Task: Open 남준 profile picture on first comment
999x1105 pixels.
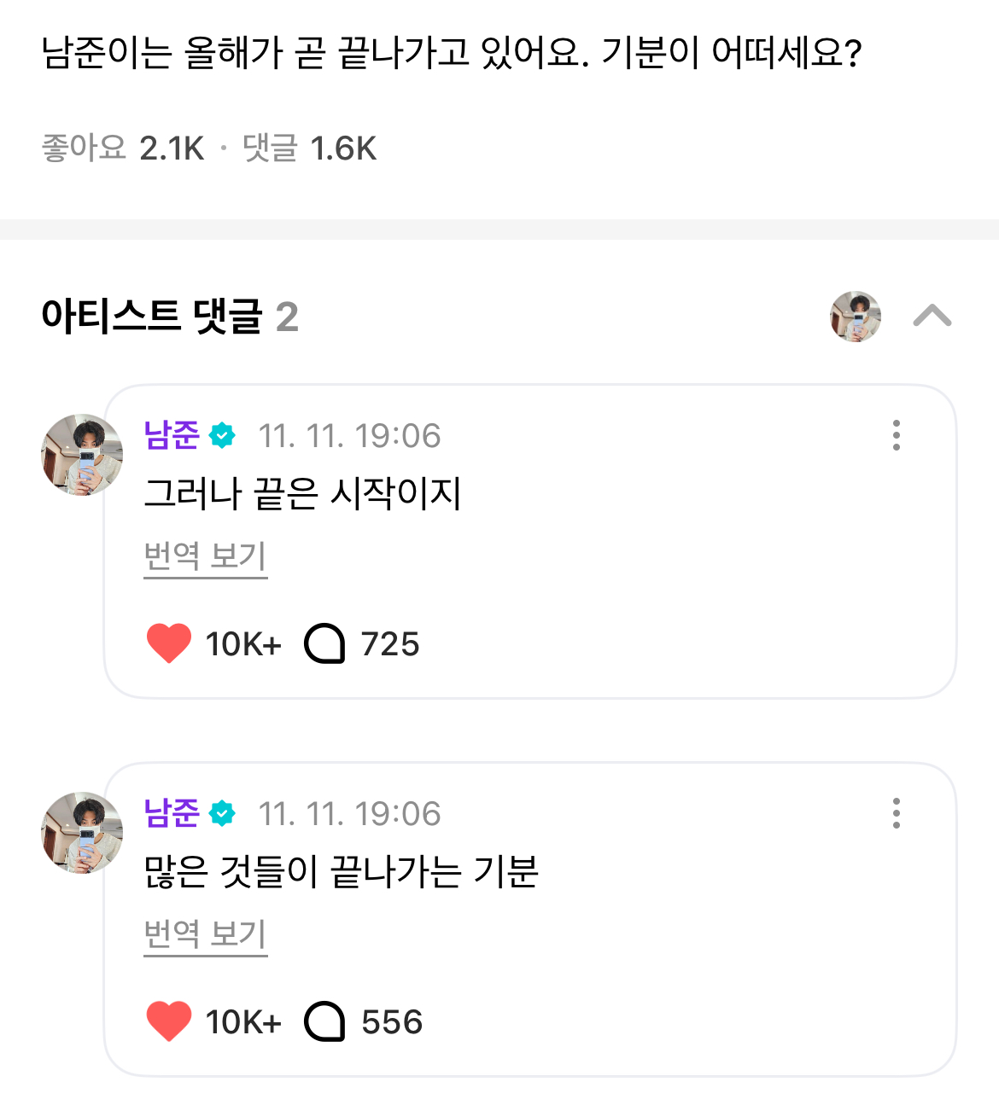Action: point(82,455)
